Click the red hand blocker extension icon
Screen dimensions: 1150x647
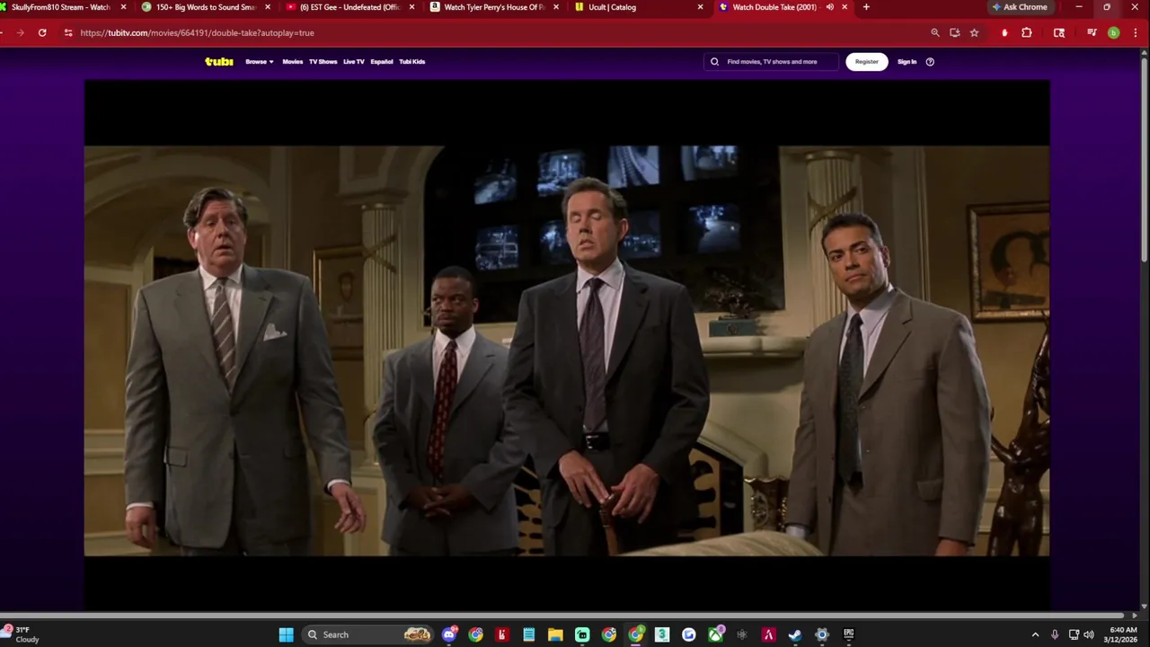tap(1004, 32)
